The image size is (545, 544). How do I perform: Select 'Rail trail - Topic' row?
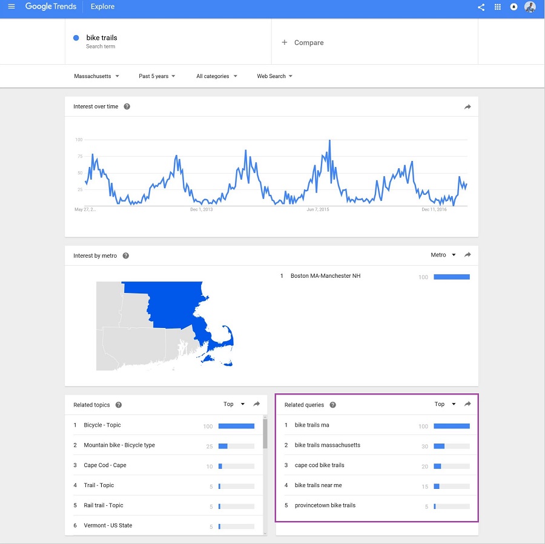(x=163, y=505)
